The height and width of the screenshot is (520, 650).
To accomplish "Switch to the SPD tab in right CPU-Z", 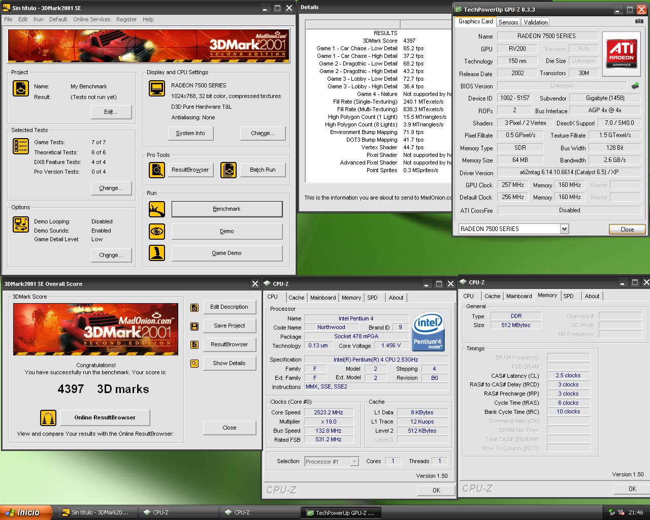I will tap(568, 296).
